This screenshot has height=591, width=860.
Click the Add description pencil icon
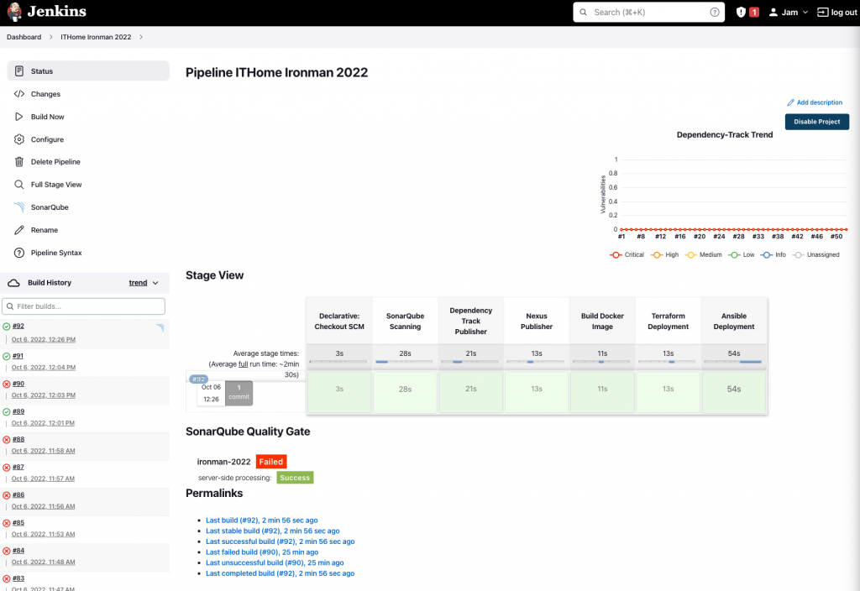point(790,102)
